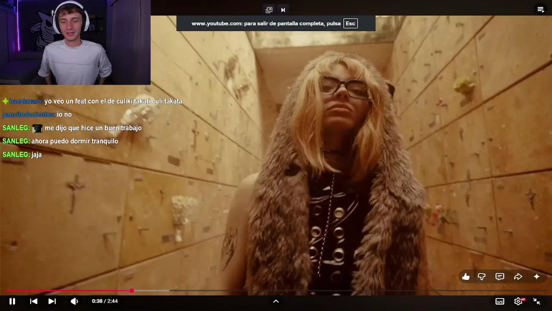Go to the previous video
This screenshot has height=311, width=552.
[34, 301]
